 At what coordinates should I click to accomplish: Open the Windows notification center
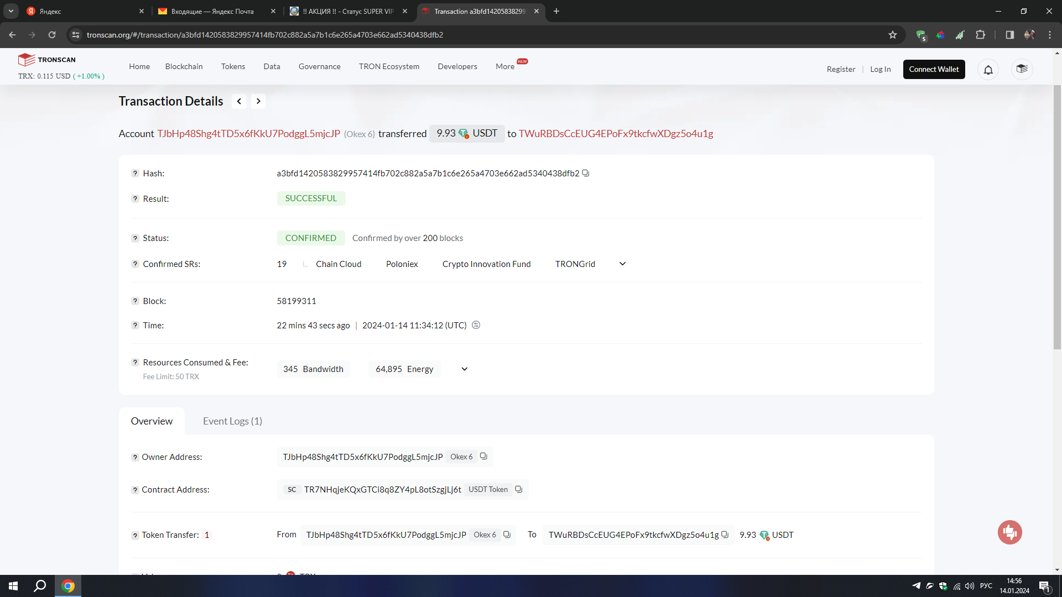pos(1044,586)
